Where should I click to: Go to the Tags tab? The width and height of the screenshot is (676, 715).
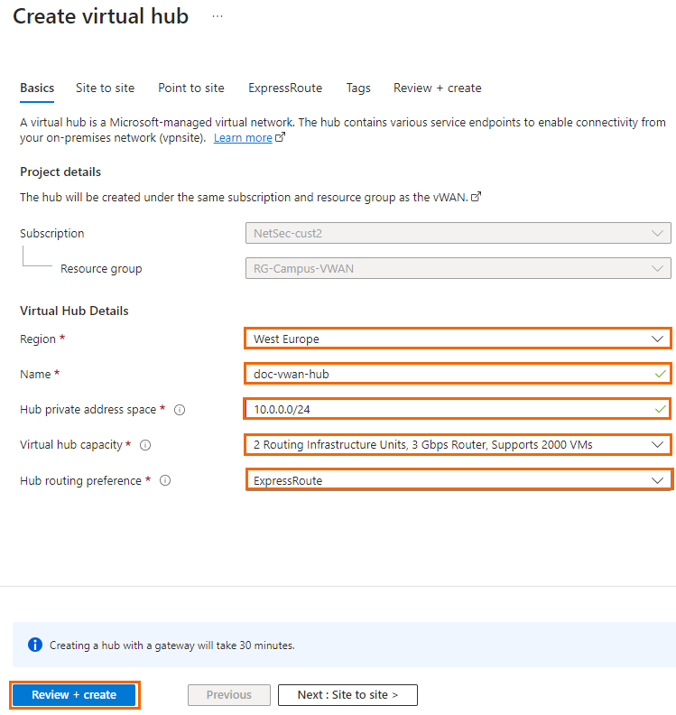pyautogui.click(x=358, y=88)
